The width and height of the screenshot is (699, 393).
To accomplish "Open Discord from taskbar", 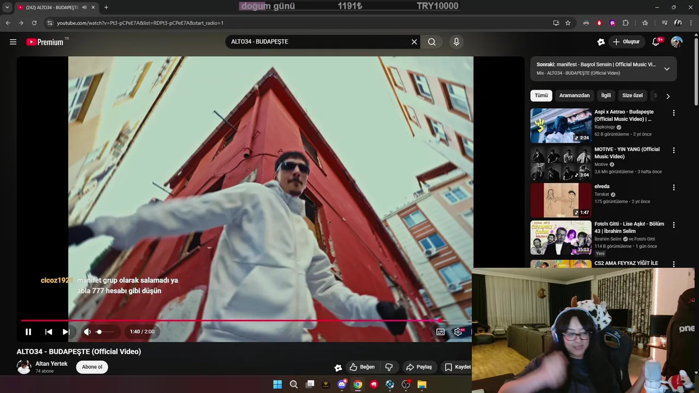I will click(342, 384).
